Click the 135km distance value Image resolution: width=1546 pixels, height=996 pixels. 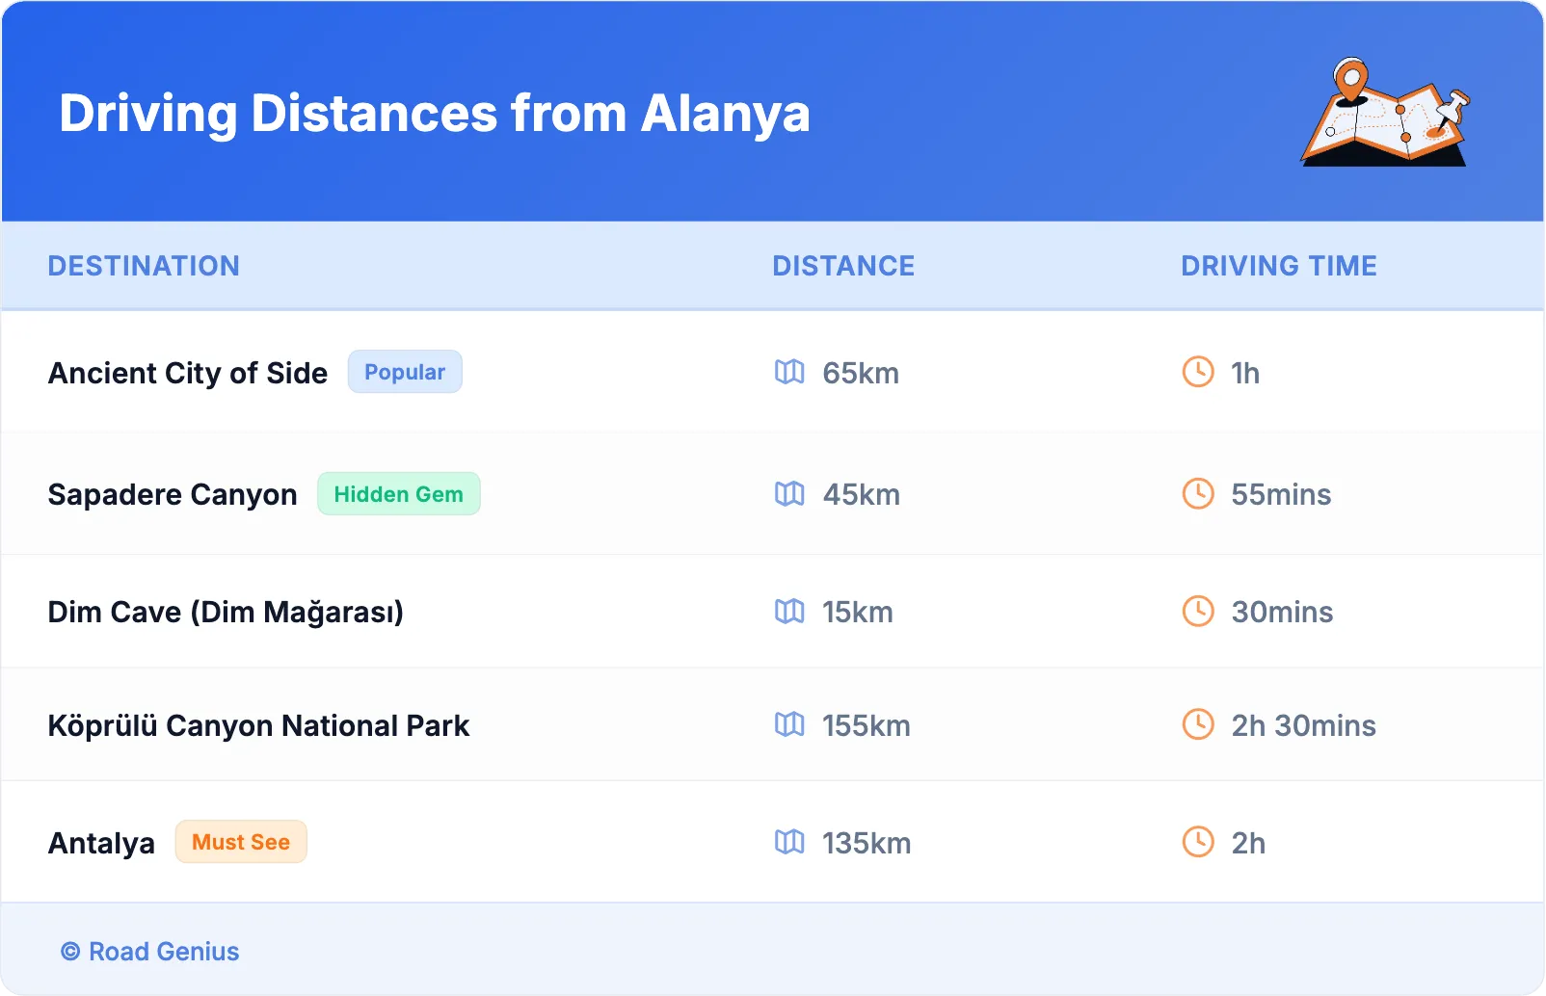866,843
